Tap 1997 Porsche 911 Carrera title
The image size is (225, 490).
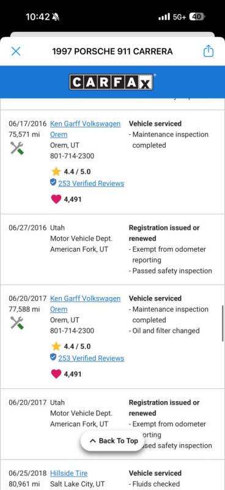(112, 51)
